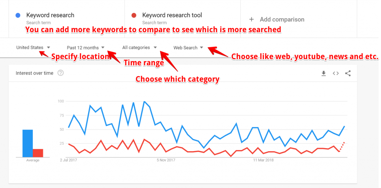Click the blue Average bar

pyautogui.click(x=28, y=143)
